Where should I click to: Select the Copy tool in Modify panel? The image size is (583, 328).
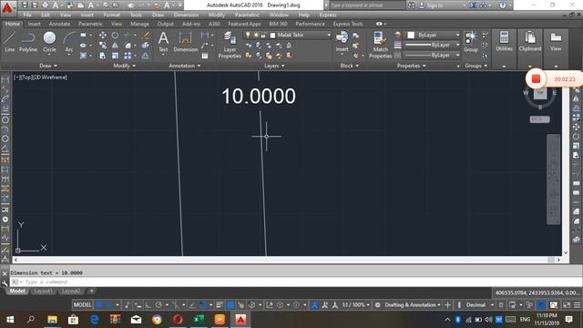103,46
